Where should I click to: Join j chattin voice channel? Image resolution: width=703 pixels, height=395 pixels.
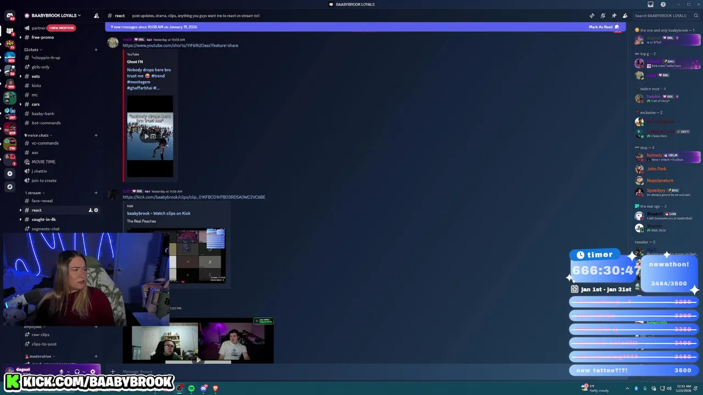click(39, 171)
